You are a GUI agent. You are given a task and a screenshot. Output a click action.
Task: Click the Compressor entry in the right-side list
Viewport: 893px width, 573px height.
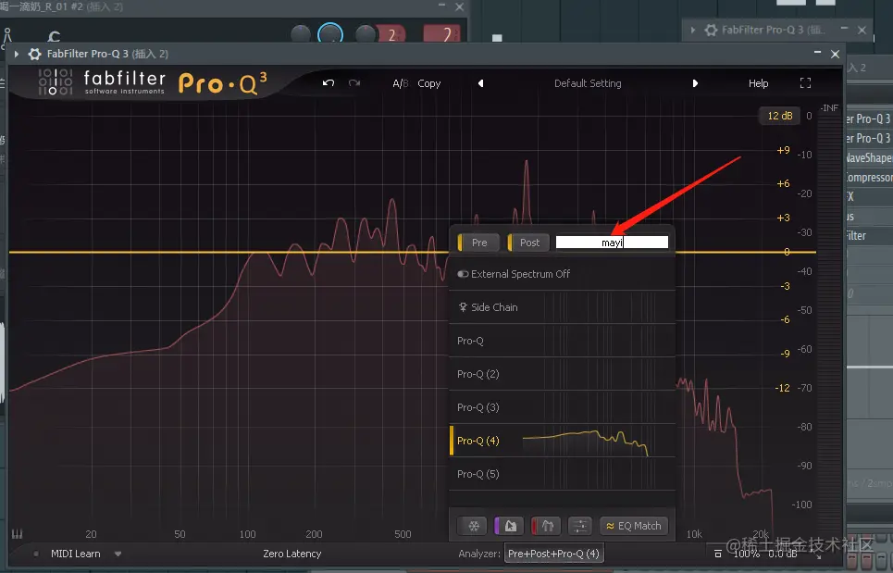[x=868, y=177]
